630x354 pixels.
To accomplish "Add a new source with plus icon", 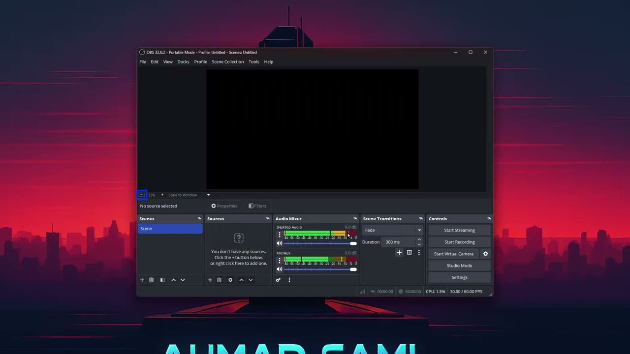I will click(210, 280).
